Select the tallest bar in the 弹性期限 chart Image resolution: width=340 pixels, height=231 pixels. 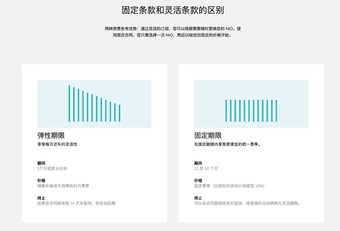point(70,103)
